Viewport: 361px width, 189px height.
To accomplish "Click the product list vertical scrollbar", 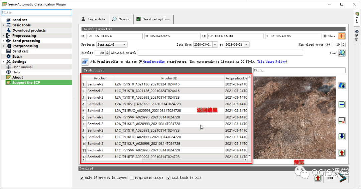I will [x=249, y=117].
